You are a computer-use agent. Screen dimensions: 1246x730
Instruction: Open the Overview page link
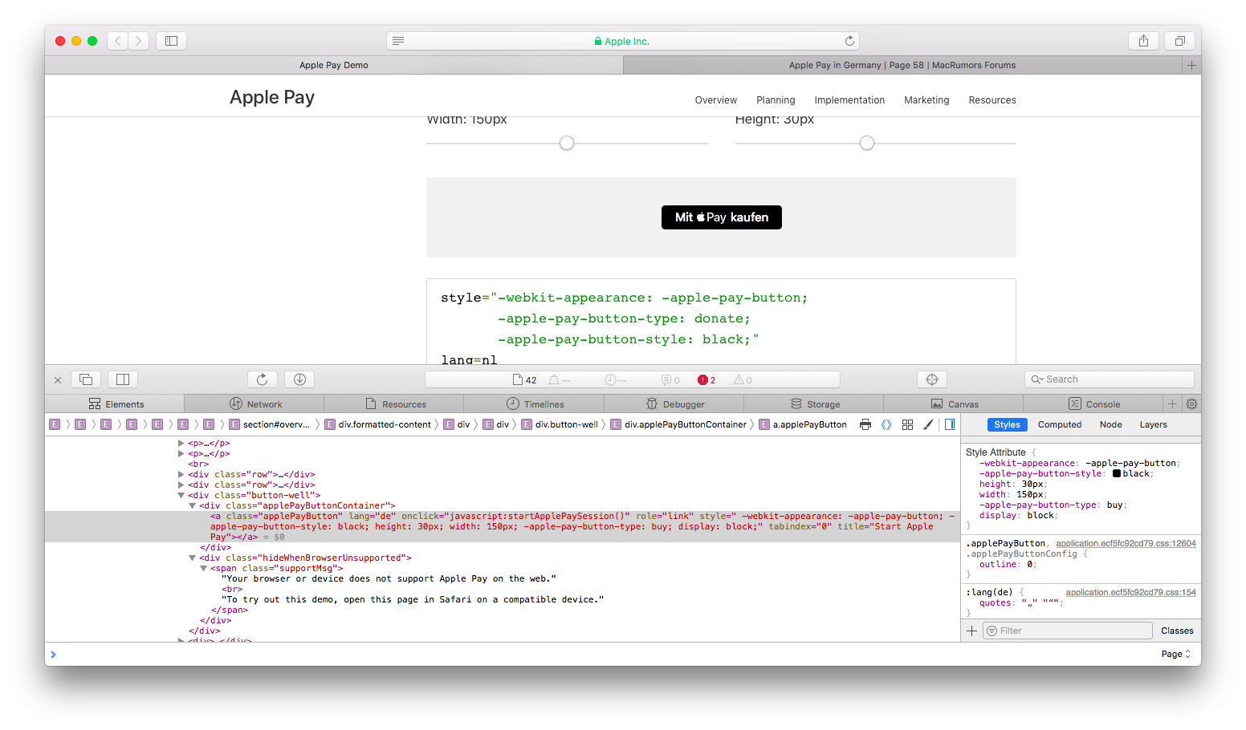click(x=715, y=100)
